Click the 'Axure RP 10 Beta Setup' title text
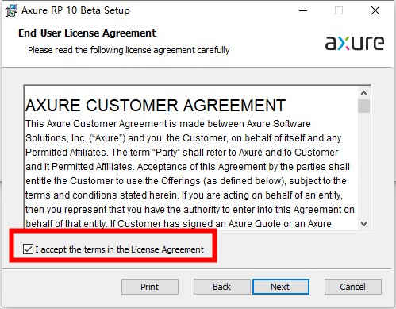396x309 pixels. (x=75, y=10)
